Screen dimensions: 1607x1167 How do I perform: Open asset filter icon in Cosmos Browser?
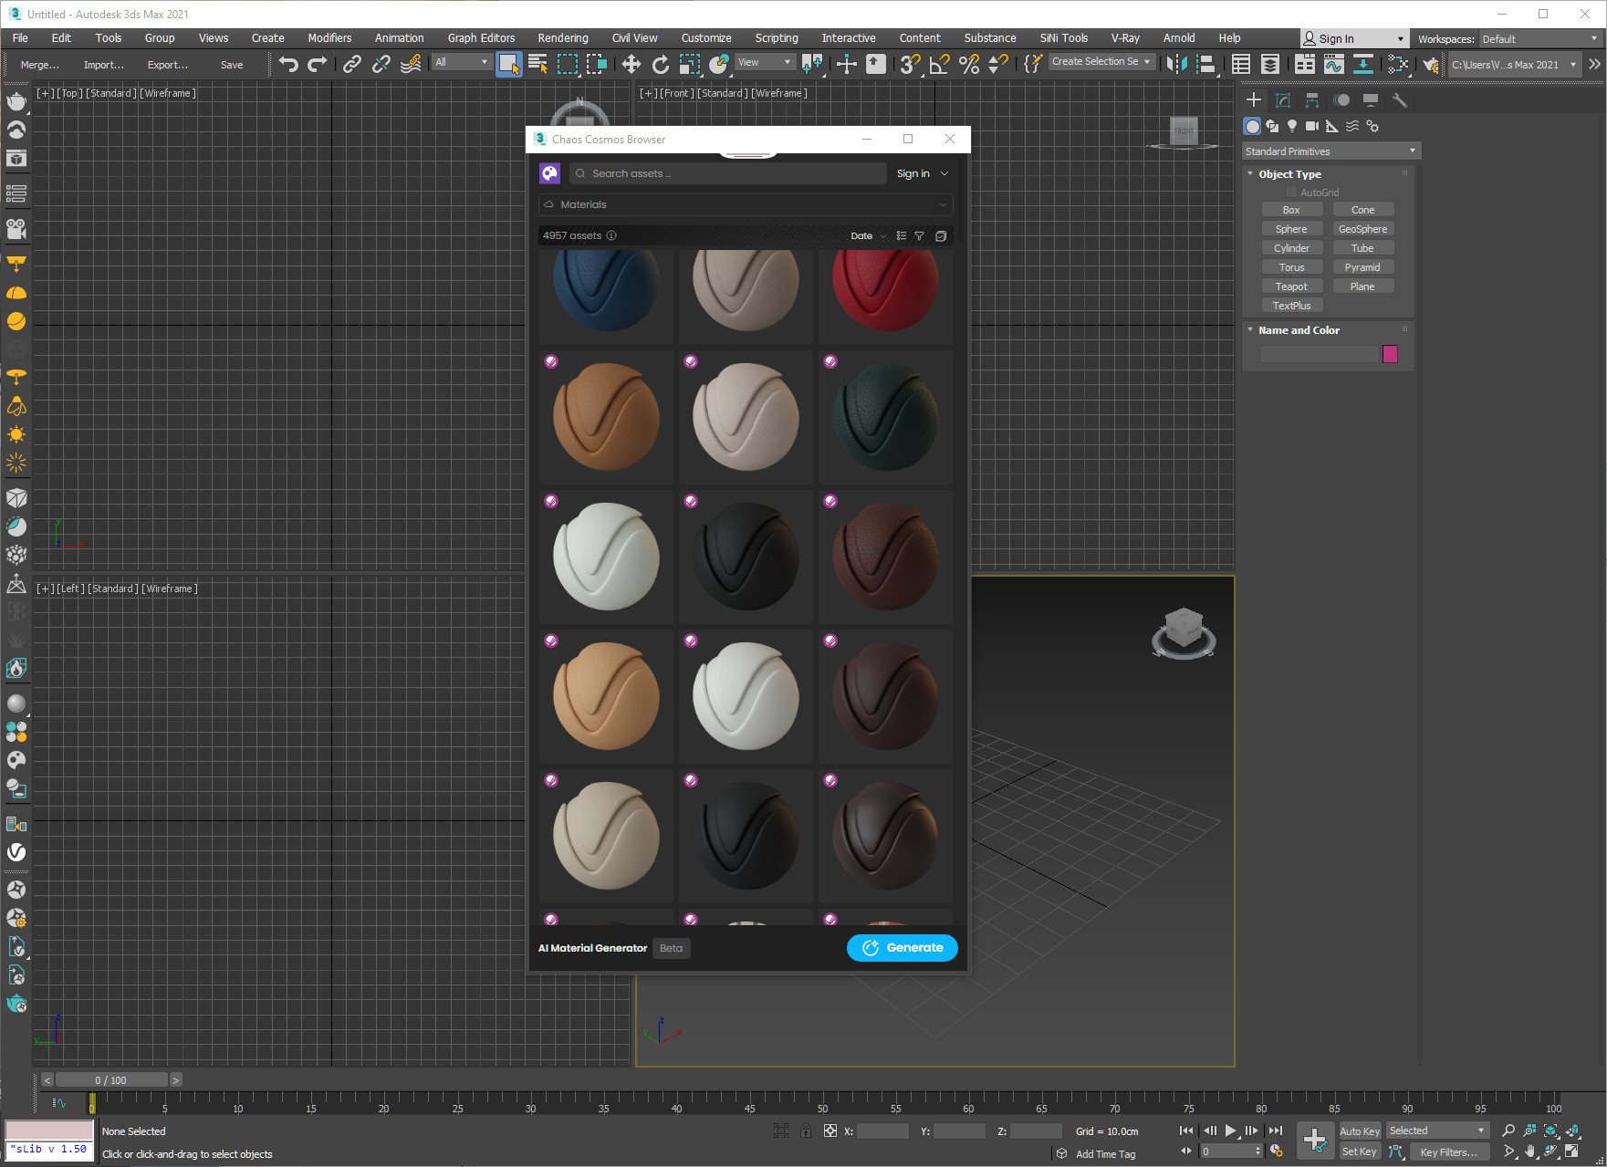(920, 235)
